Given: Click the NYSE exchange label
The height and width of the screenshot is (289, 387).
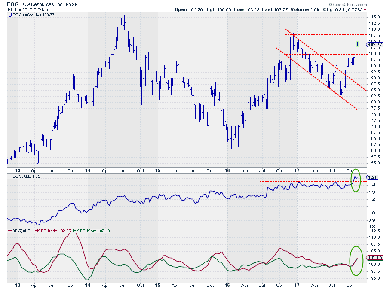Looking at the screenshot, I should 74,4.
